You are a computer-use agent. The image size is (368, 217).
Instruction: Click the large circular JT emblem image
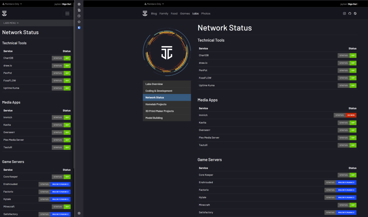coord(166,52)
